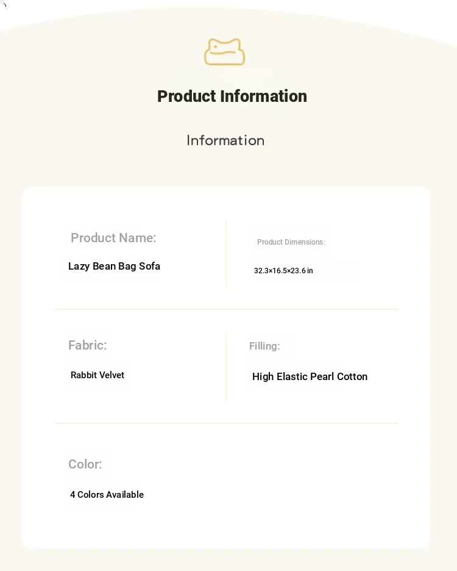Click the 4 Colors Available text
The image size is (457, 571).
[x=107, y=495]
